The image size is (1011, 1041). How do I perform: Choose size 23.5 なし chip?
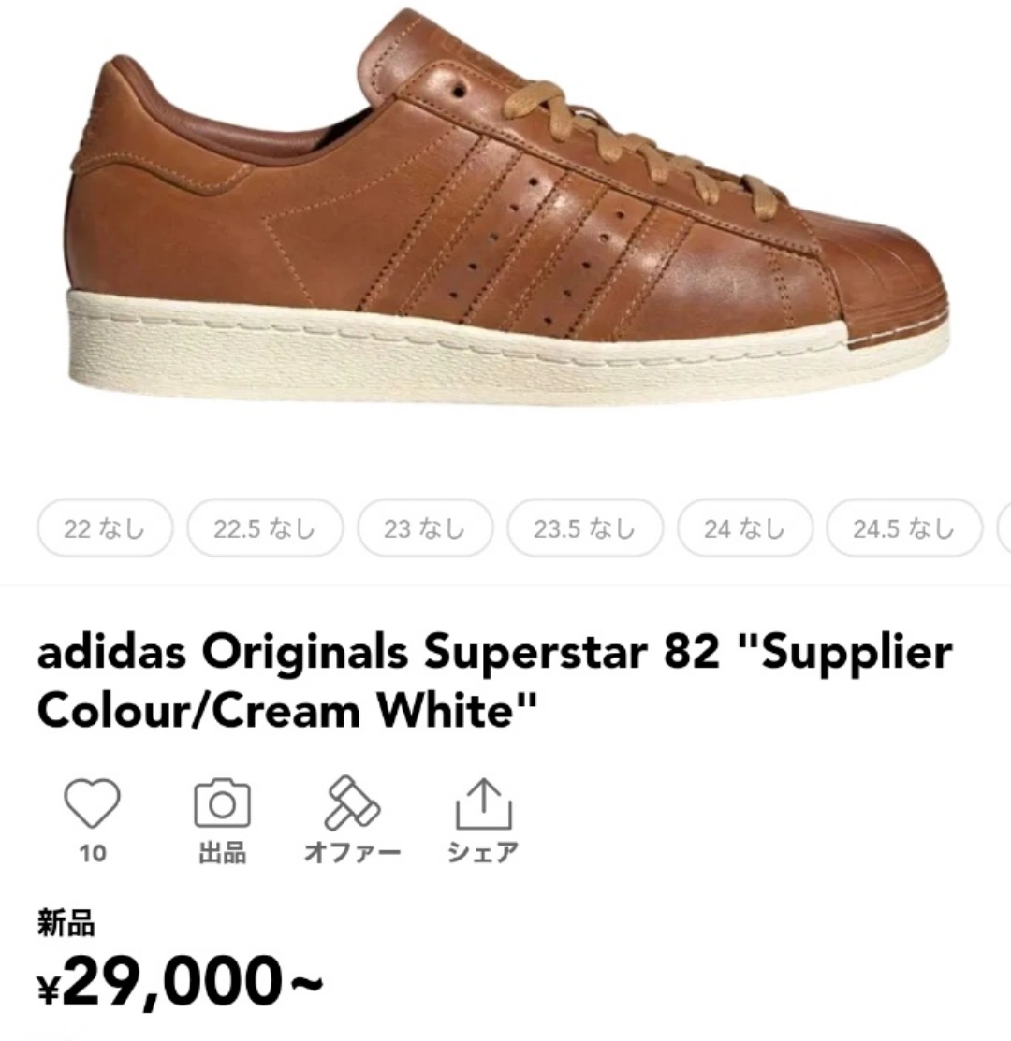[585, 528]
